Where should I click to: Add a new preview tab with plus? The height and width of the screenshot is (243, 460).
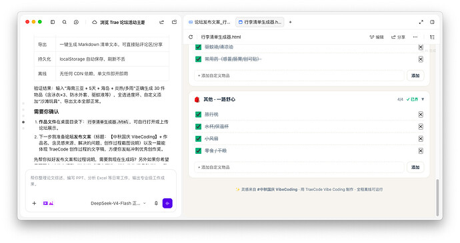[x=290, y=22]
